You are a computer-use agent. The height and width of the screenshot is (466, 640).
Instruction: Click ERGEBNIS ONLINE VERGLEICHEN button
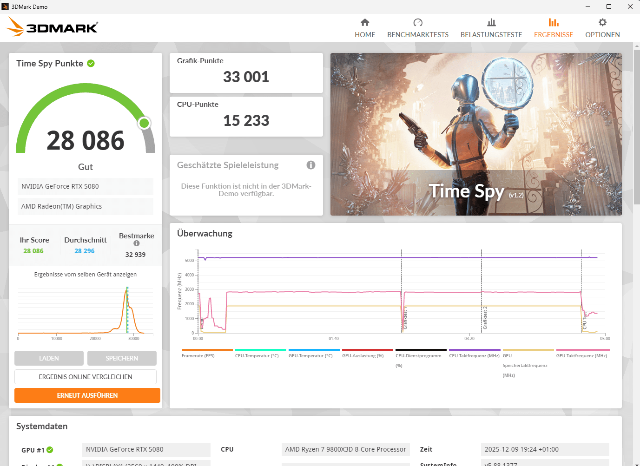[x=86, y=377]
